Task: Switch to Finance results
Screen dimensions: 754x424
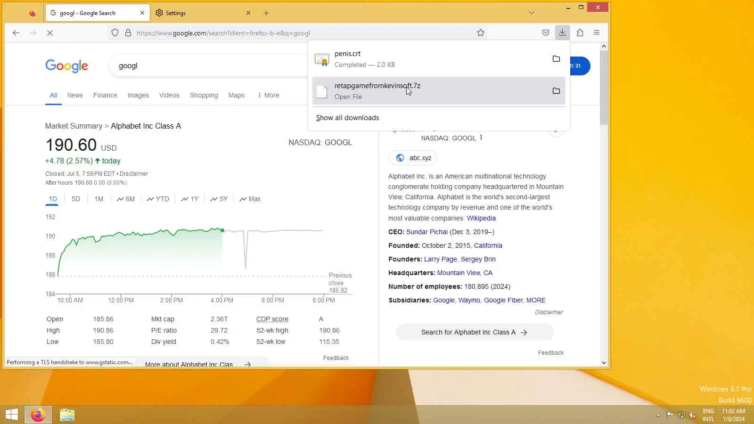Action: pyautogui.click(x=105, y=95)
